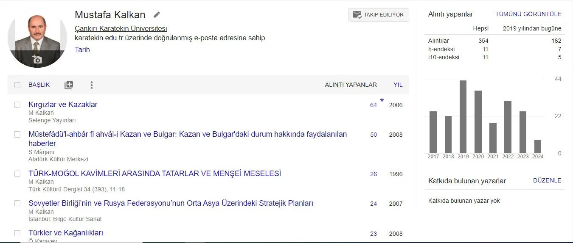Open the three-dot more options menu
Viewport: 573px width, 243px height.
[x=91, y=85]
